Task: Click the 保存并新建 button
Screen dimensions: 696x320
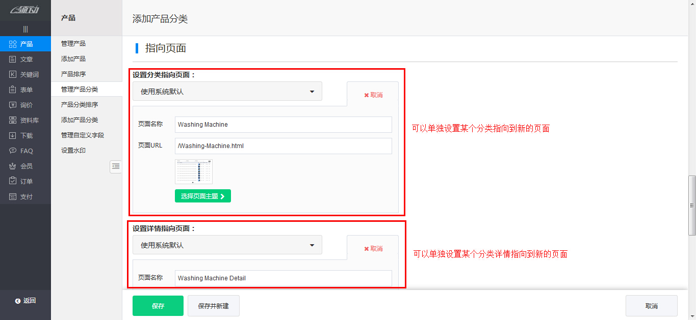Action: pos(213,306)
